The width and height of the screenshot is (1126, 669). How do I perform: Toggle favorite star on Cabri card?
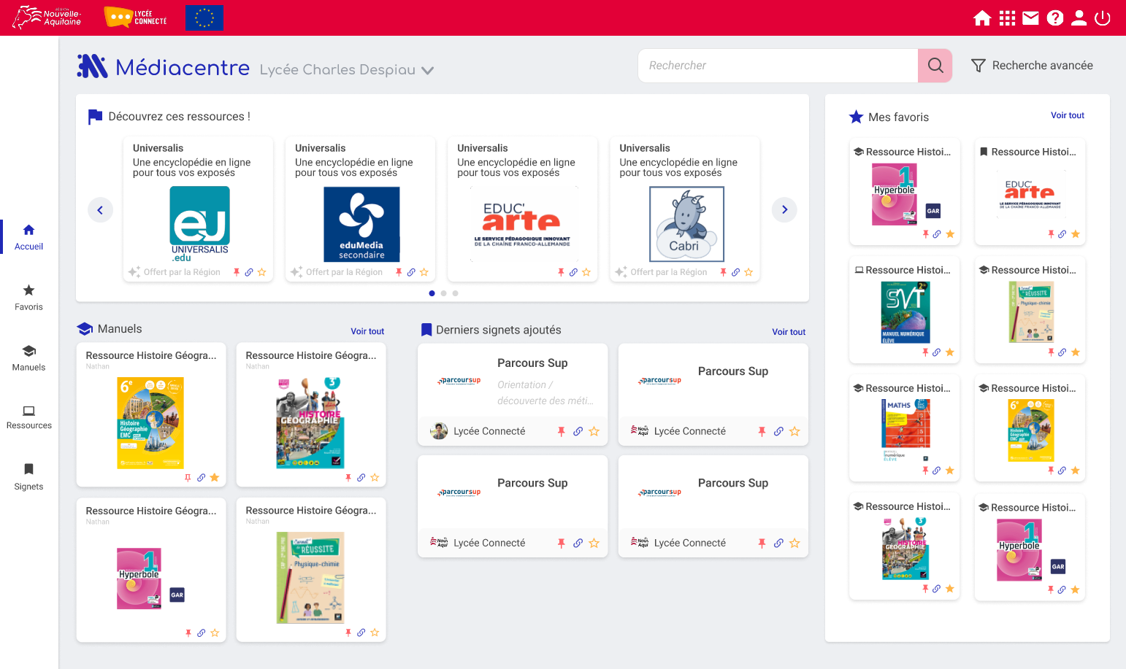pos(748,272)
